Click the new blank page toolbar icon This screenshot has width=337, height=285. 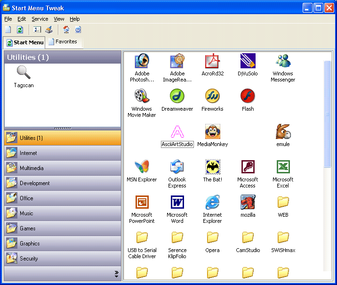point(8,30)
